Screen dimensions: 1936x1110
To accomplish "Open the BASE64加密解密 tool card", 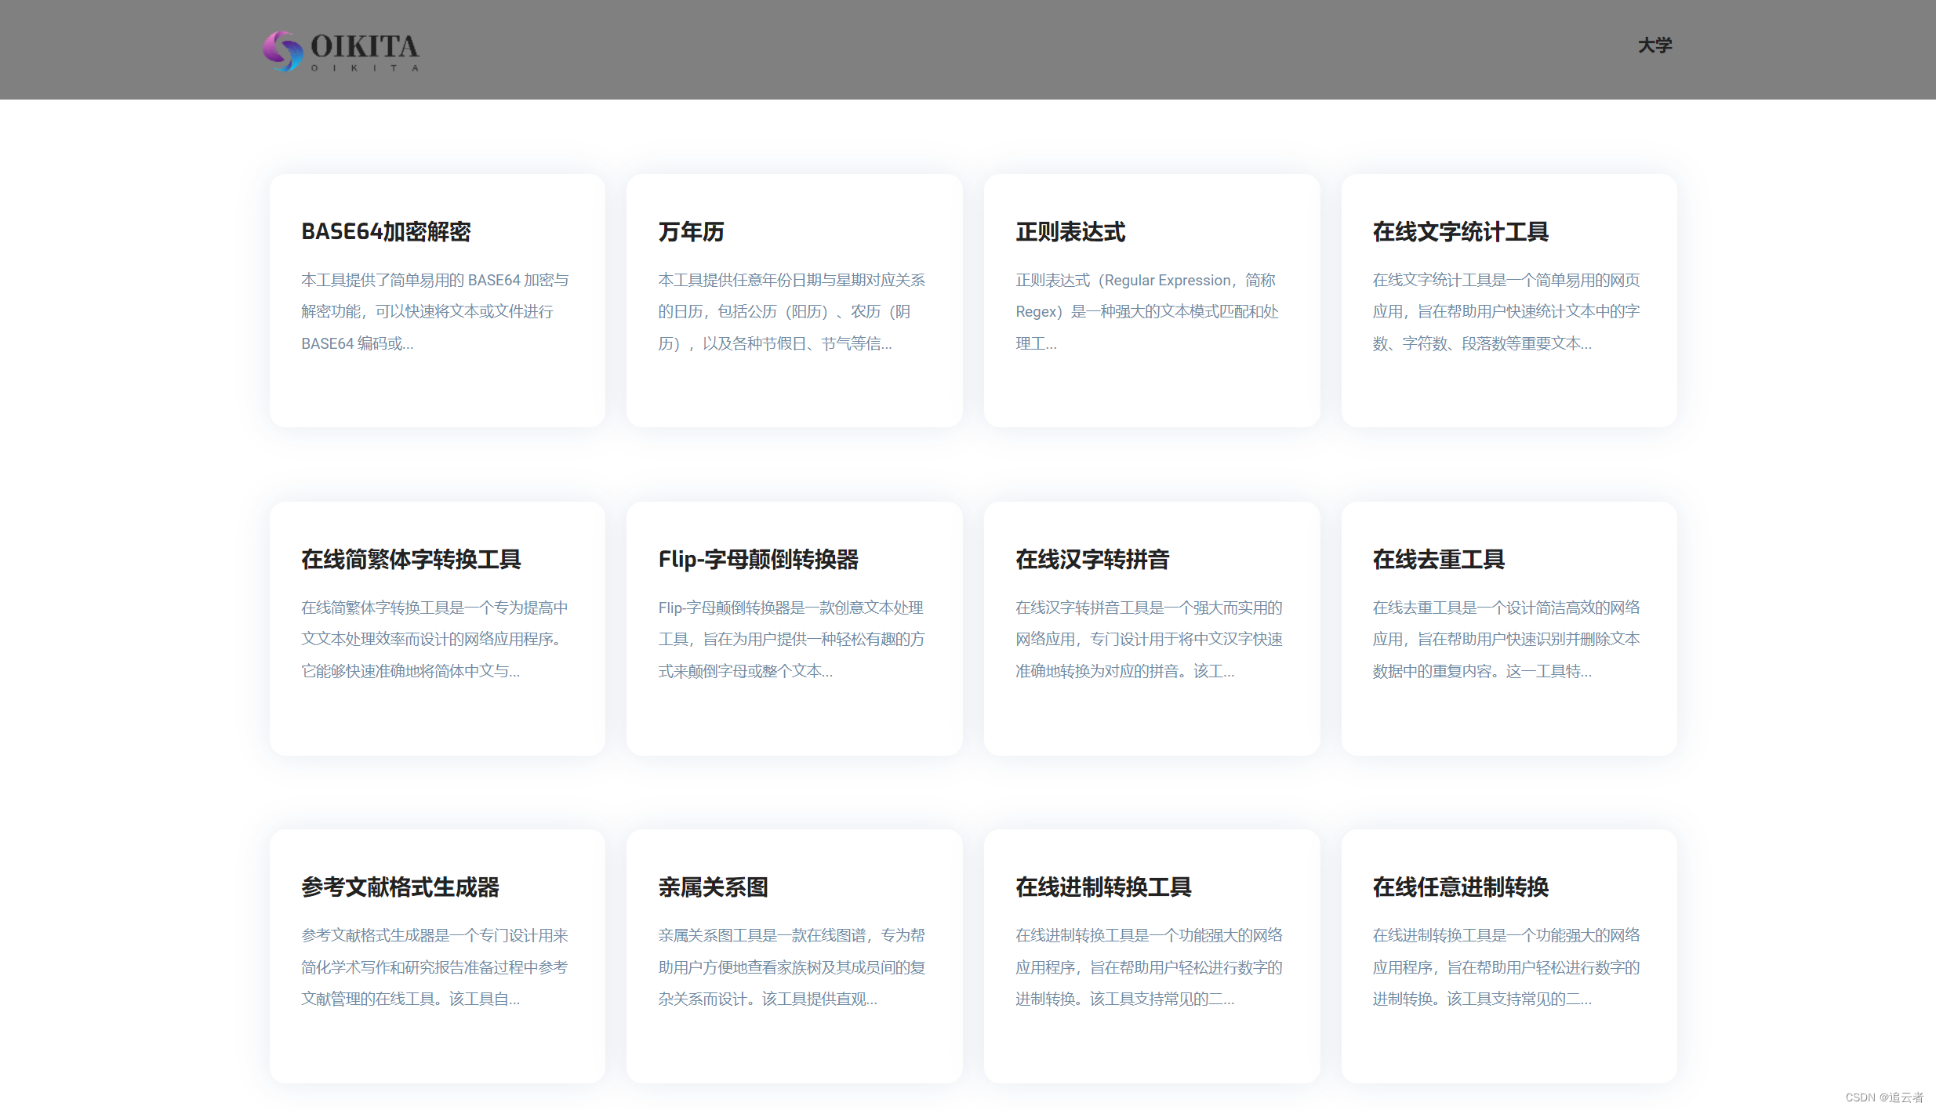I will click(x=386, y=232).
